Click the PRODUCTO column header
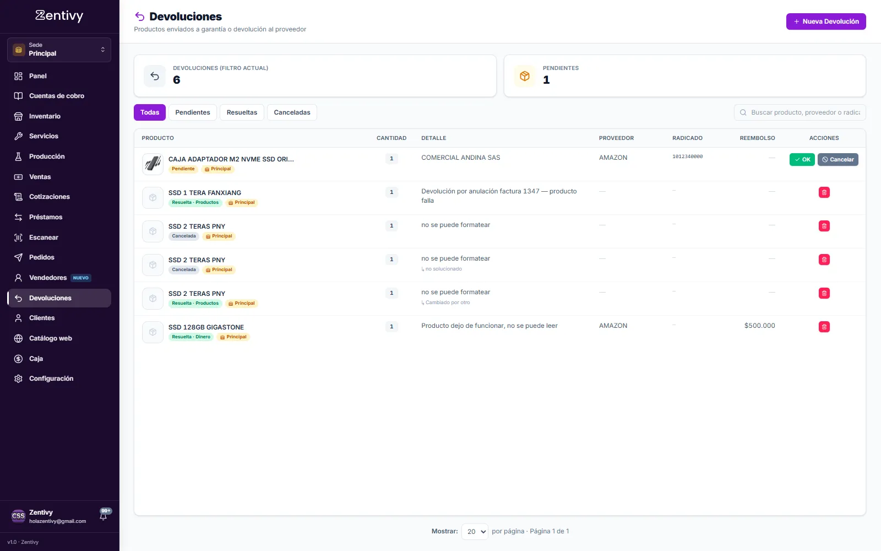The width and height of the screenshot is (881, 551). (x=157, y=138)
